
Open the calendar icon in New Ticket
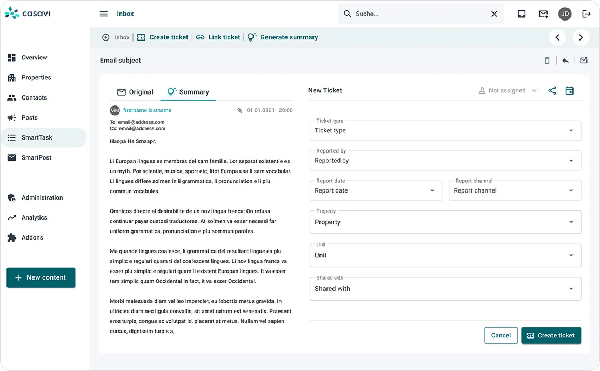[569, 91]
